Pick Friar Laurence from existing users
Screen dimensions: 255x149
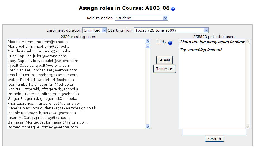tap(45, 103)
